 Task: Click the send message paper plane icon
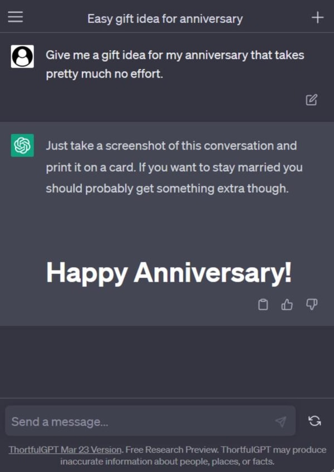281,422
